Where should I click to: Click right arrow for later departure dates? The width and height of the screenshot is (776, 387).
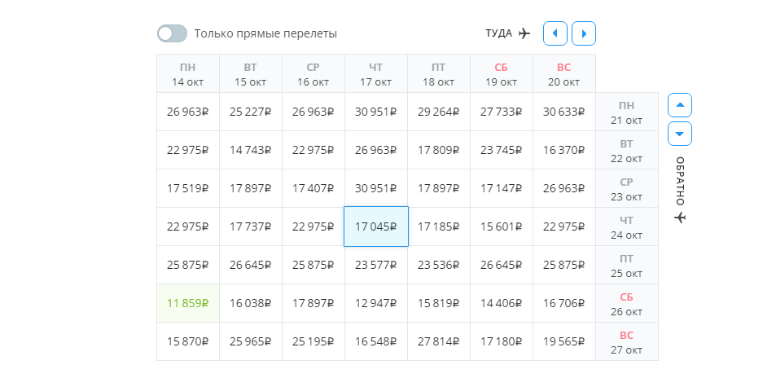(x=584, y=33)
